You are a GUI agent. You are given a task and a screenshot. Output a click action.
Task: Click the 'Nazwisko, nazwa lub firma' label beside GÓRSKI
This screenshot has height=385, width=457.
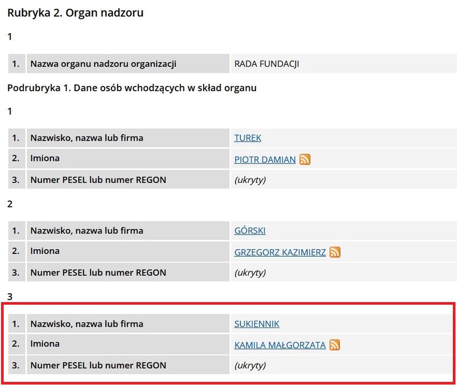point(87,231)
